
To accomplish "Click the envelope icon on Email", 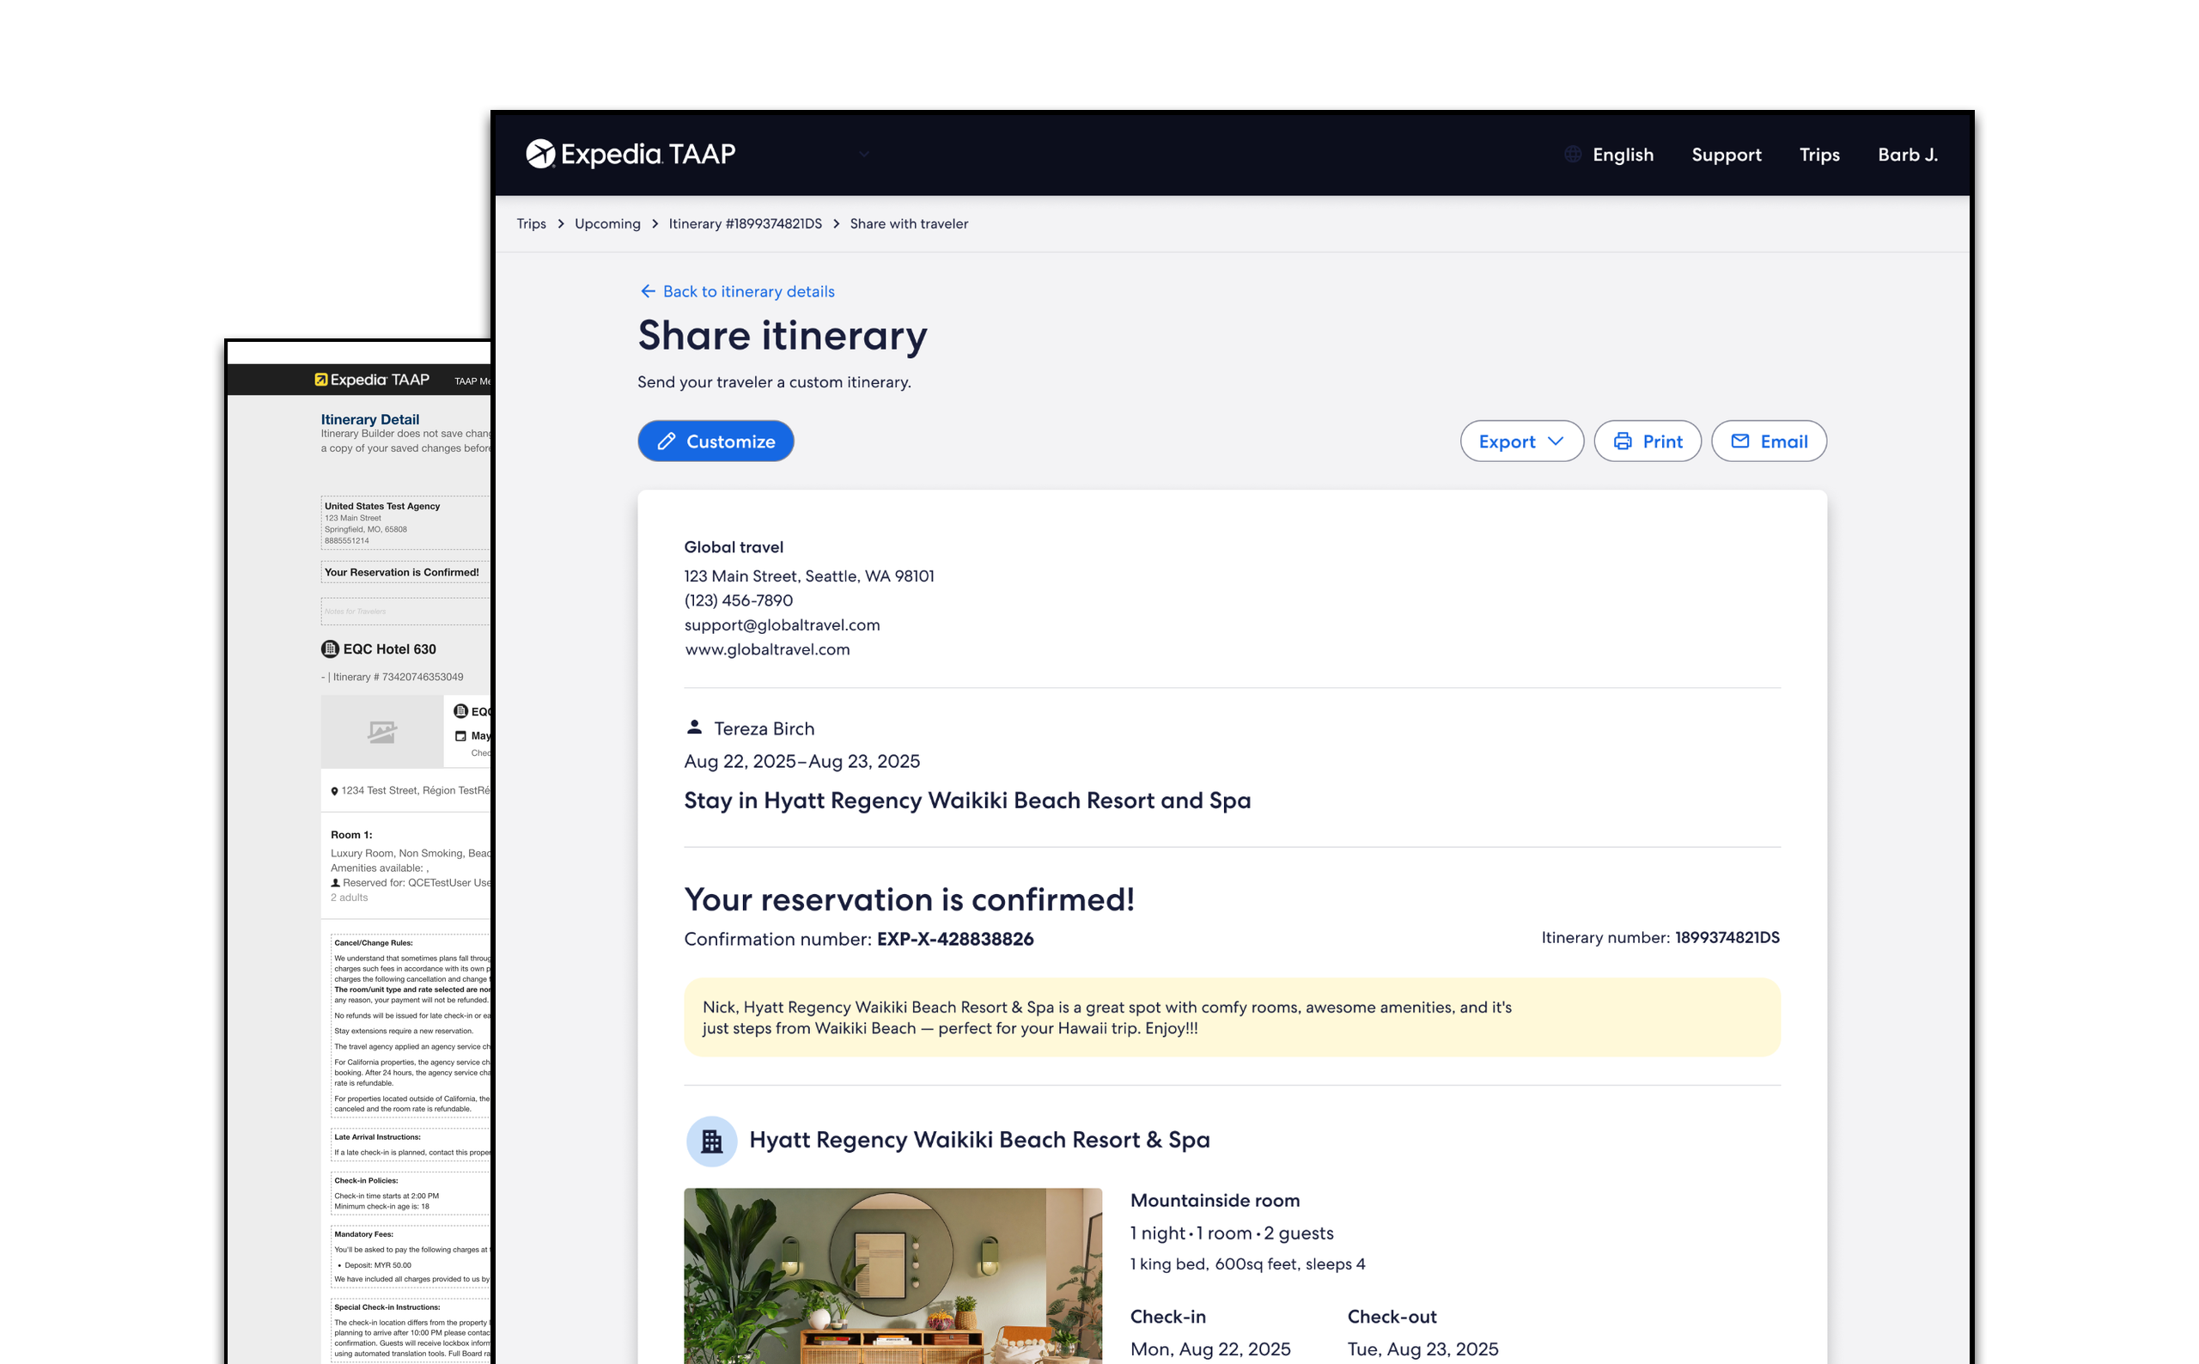I will click(x=1740, y=441).
